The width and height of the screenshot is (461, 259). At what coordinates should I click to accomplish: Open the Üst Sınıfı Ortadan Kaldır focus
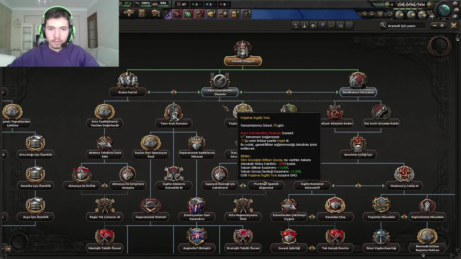point(381,116)
